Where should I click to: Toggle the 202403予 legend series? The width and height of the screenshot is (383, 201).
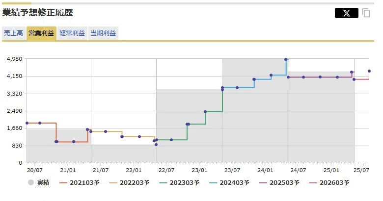229,182
